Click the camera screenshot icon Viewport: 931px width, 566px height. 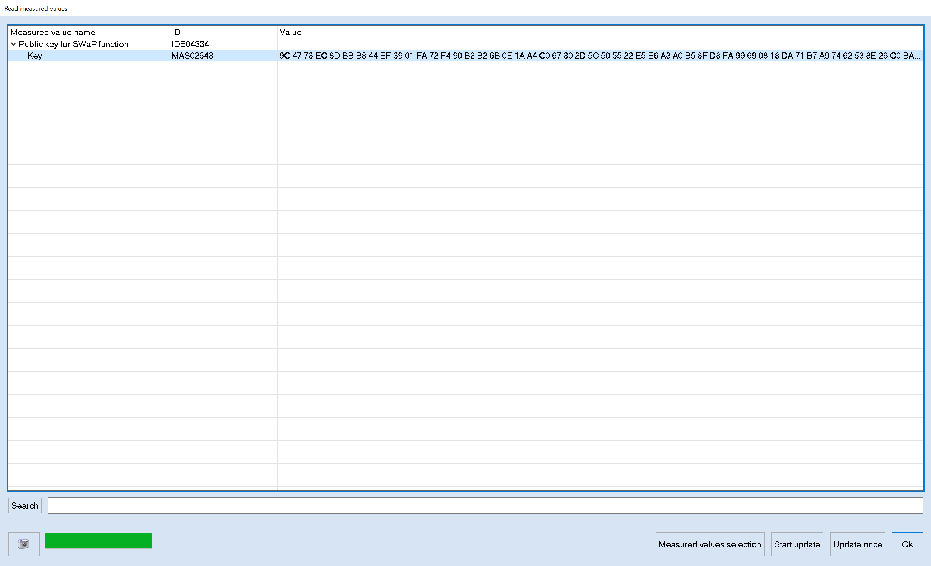(23, 544)
